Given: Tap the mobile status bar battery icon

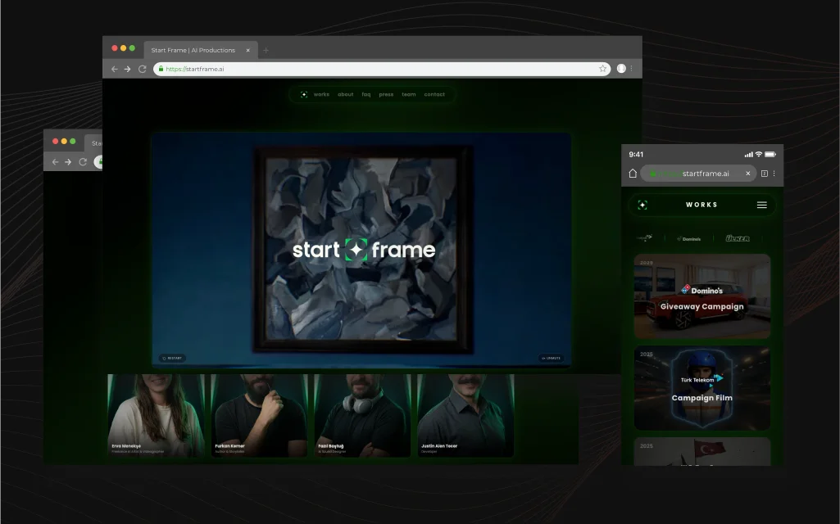Looking at the screenshot, I should [770, 154].
